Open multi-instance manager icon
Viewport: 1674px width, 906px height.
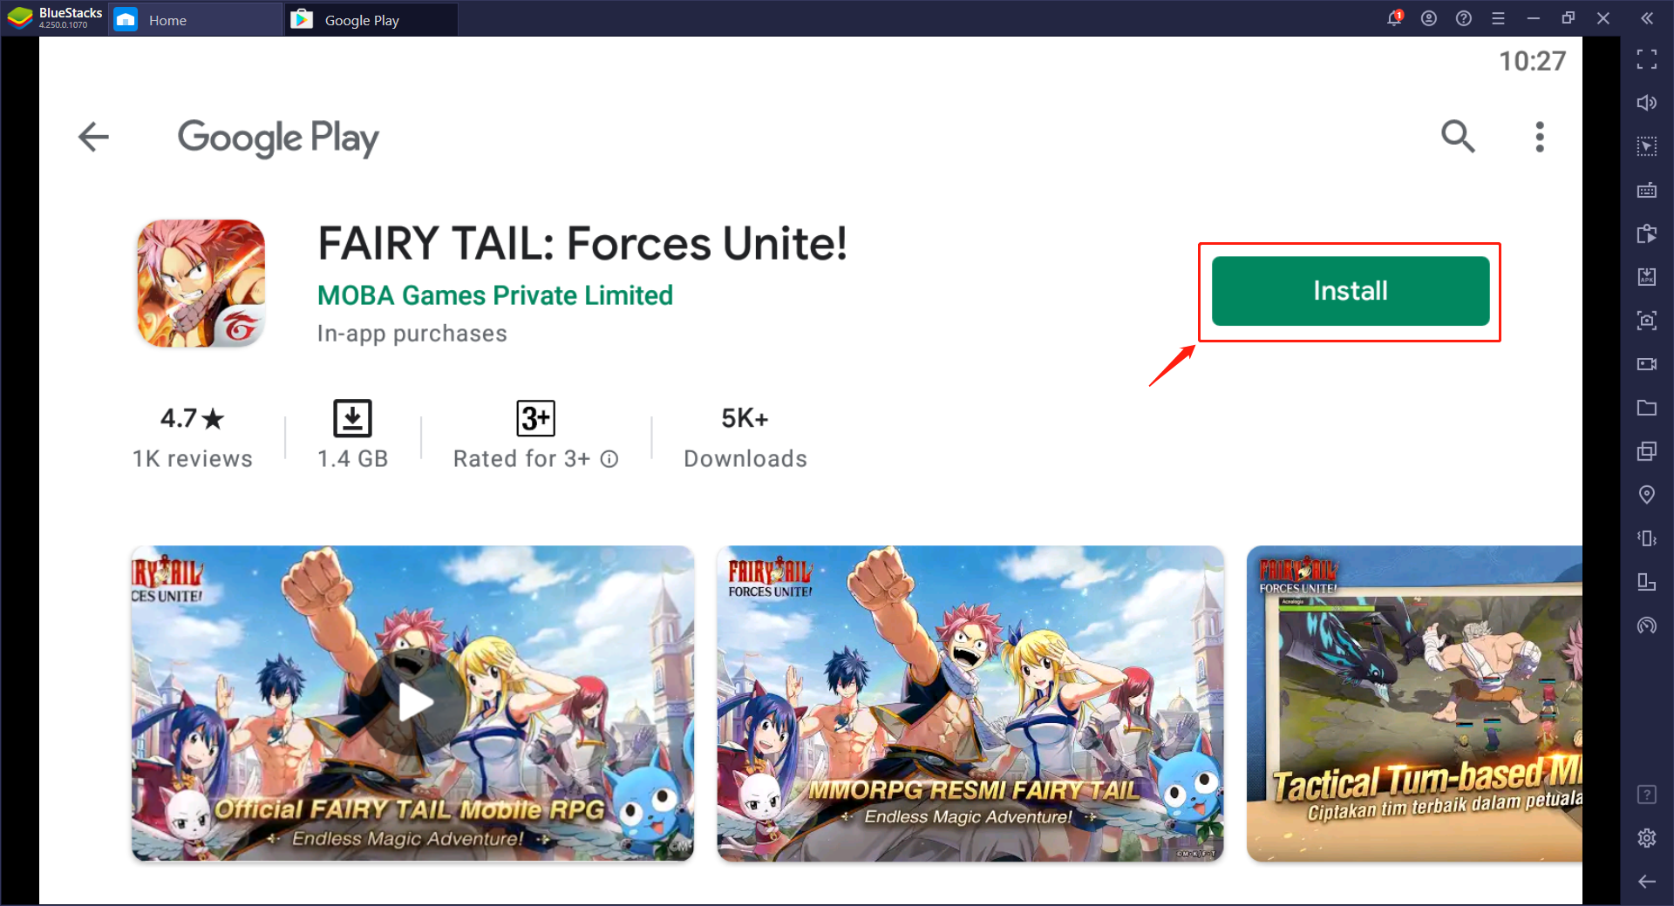(x=1647, y=451)
